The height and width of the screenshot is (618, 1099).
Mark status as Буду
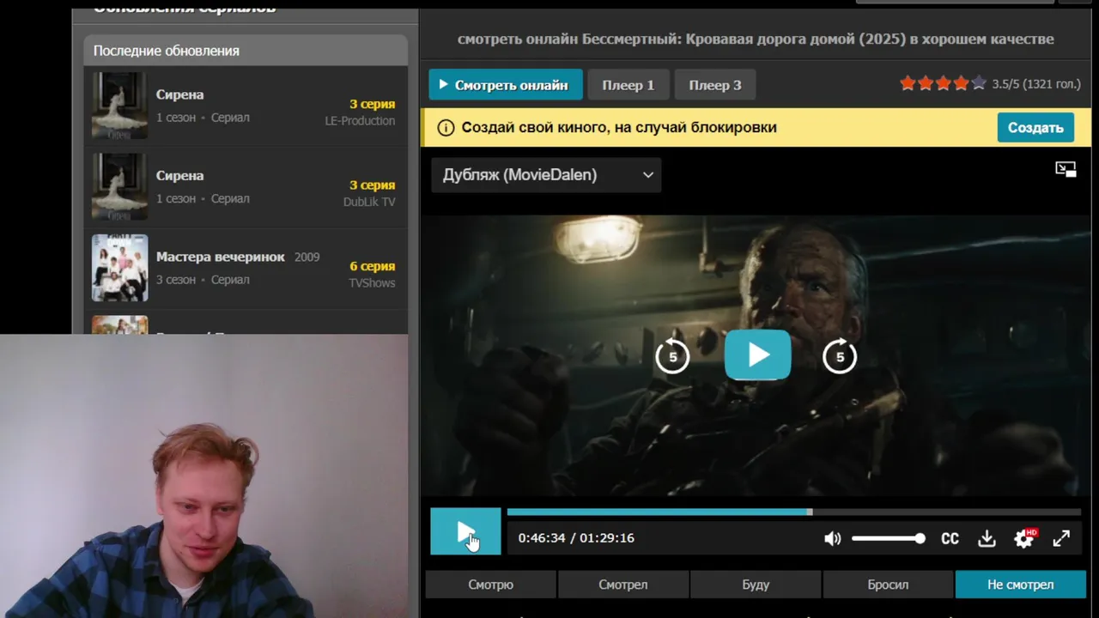(756, 585)
